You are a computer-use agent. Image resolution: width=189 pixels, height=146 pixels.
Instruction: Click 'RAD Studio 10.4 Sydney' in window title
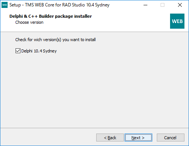86,5
